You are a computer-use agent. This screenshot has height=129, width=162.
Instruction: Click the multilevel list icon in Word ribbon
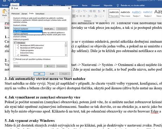pos(84,11)
